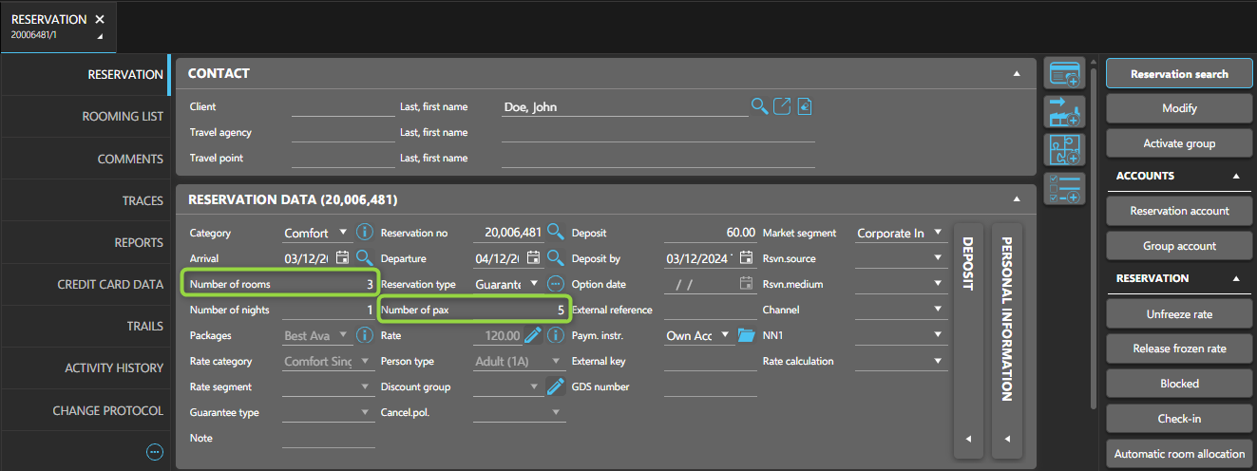Expand the Paym. instr. dropdown
This screenshot has height=471, width=1257.
pyautogui.click(x=726, y=335)
